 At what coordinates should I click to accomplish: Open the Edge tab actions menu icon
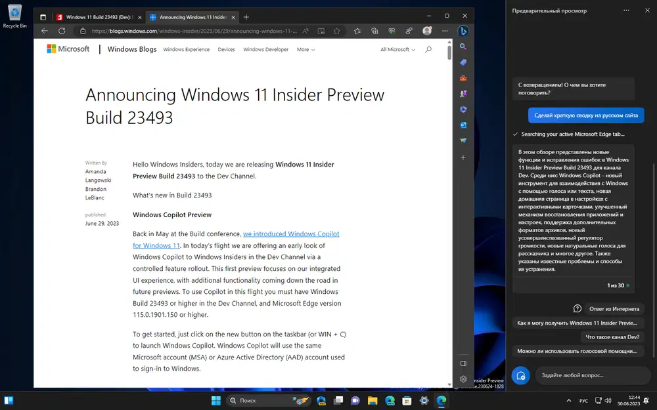point(43,17)
